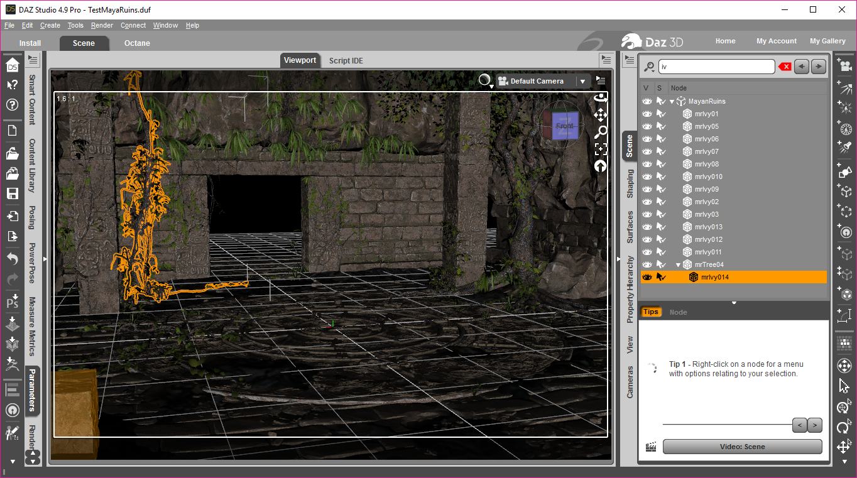This screenshot has height=478, width=857.
Task: Switch to the Script IDE tab
Action: click(x=346, y=61)
